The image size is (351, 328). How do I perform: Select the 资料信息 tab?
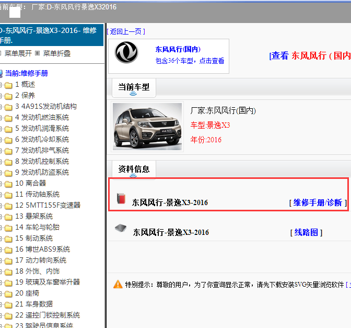134,169
